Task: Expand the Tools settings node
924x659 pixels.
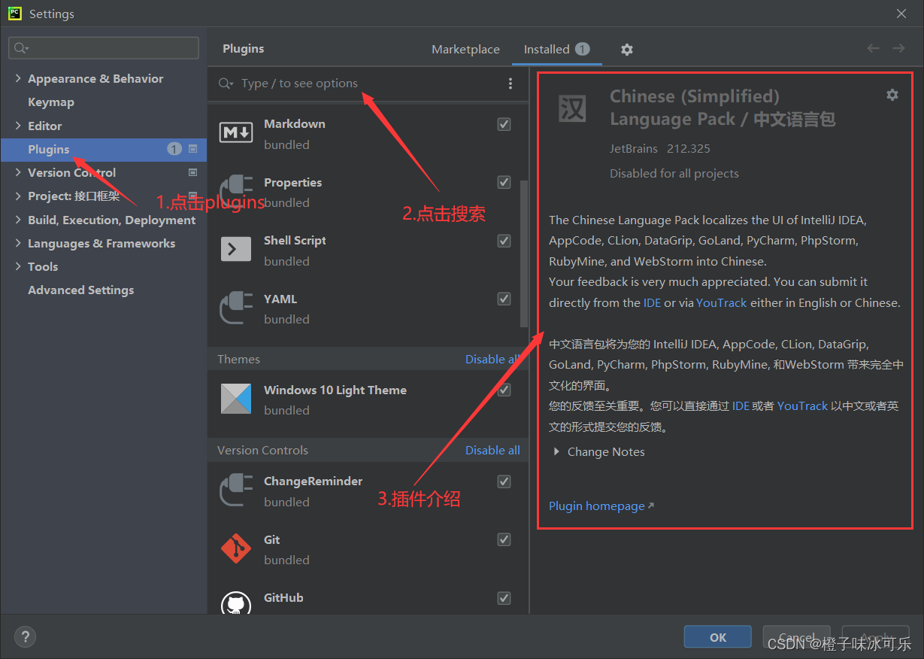Action: point(18,266)
